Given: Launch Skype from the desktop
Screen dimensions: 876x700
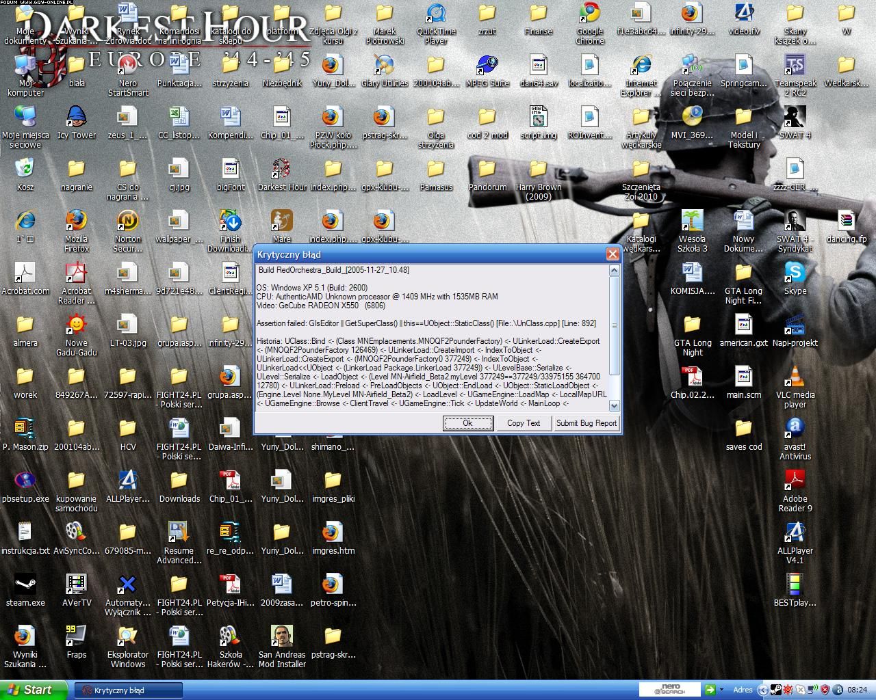Looking at the screenshot, I should [795, 273].
